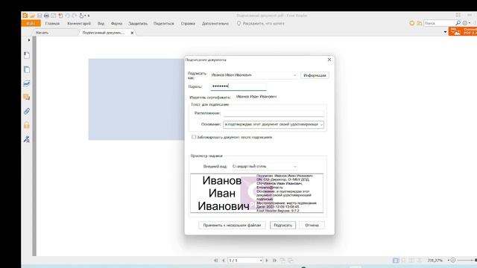Click 'Применить к нескольким файлам' button
Image resolution: width=477 pixels, height=268 pixels.
pos(232,226)
